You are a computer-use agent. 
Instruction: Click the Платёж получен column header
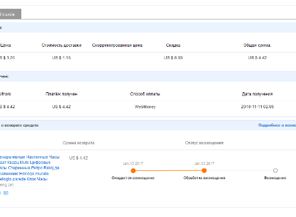pyautogui.click(x=62, y=94)
